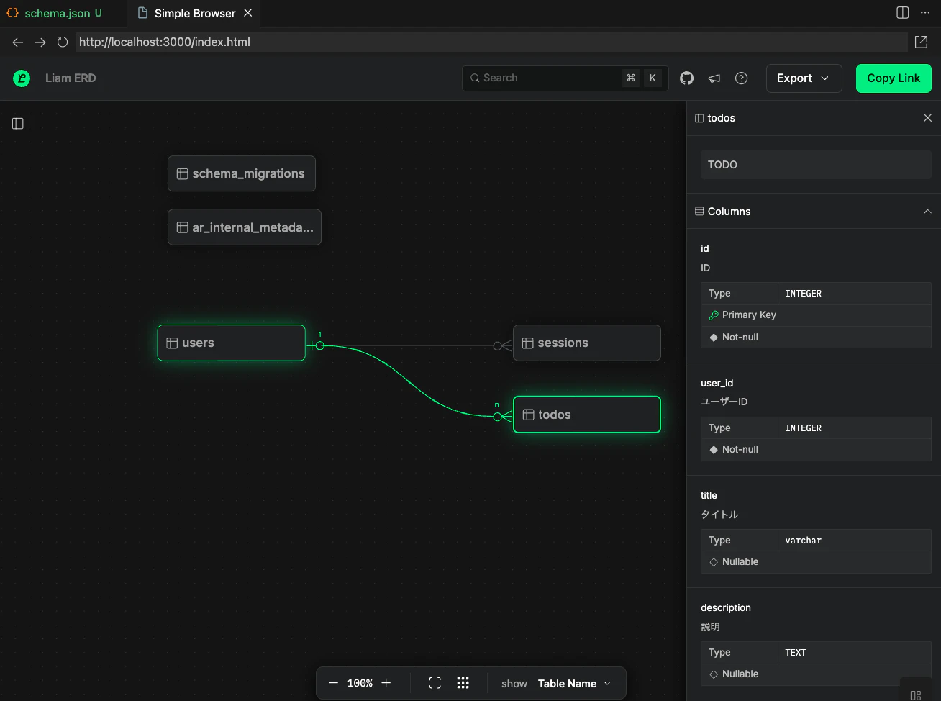
Task: Click the varchar type value
Action: 803,541
